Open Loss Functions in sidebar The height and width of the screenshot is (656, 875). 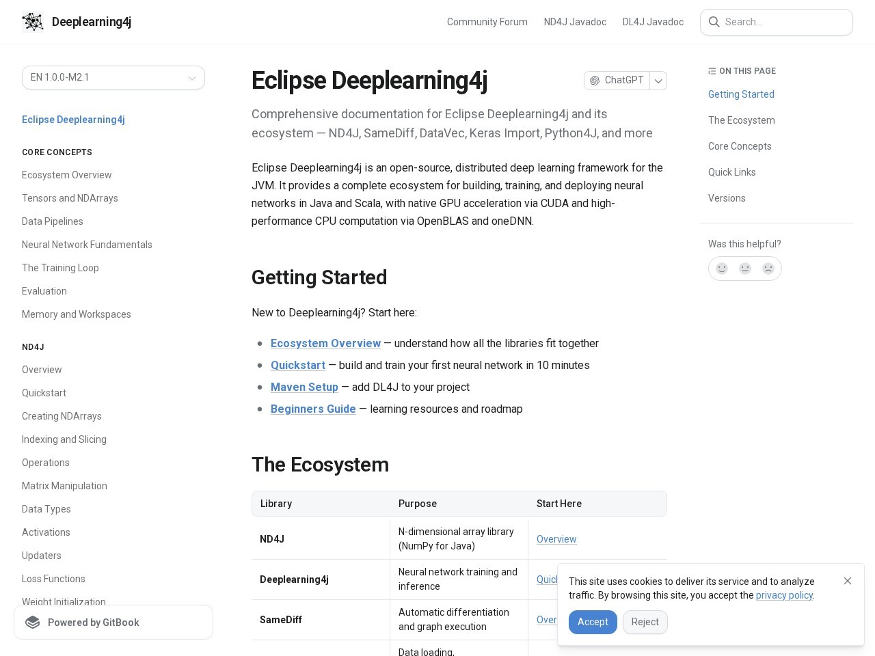coord(53,579)
